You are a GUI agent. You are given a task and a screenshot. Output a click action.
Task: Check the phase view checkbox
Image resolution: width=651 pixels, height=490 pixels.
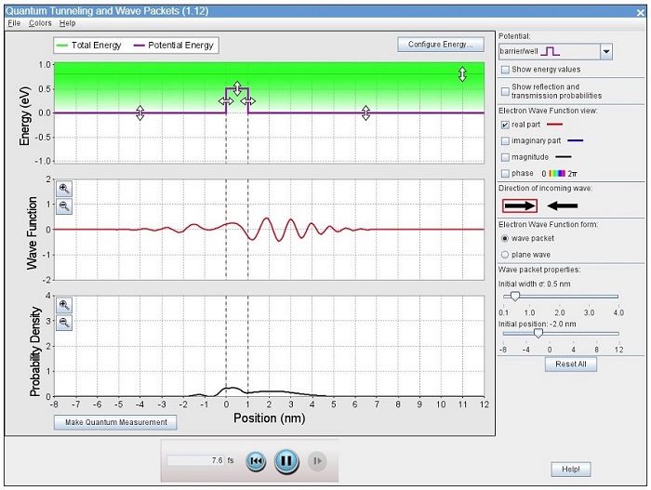(505, 174)
